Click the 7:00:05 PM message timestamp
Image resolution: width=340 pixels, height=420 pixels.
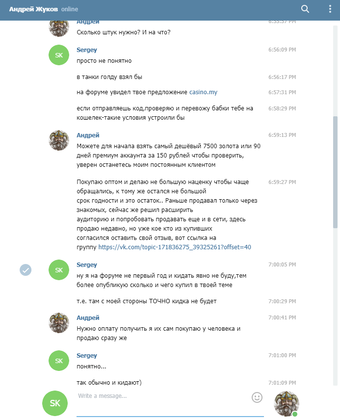282,264
